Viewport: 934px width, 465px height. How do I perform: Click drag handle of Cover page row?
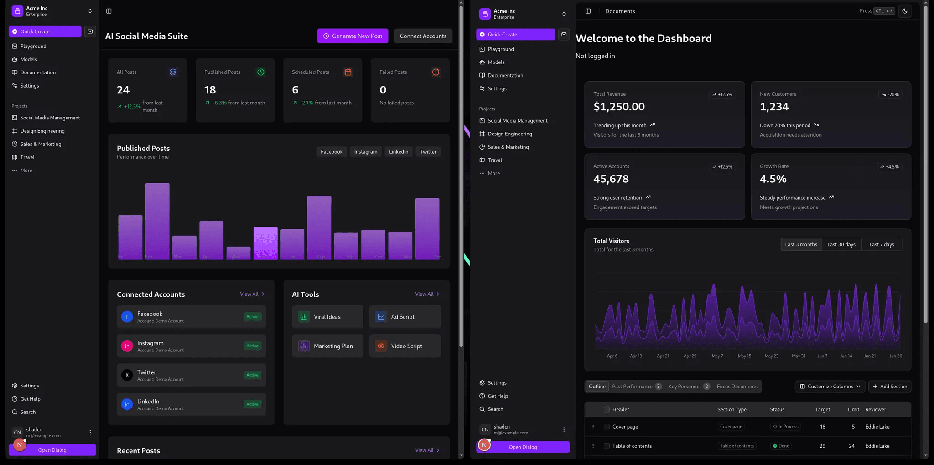pos(593,427)
